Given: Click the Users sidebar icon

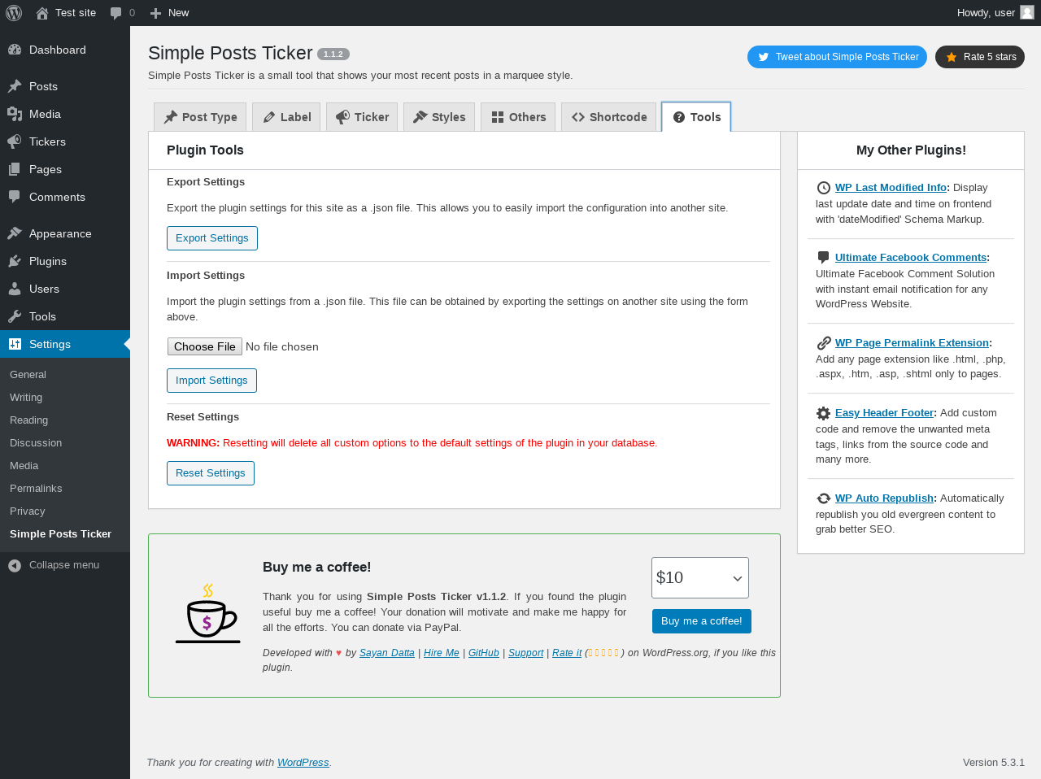Looking at the screenshot, I should click(x=15, y=289).
